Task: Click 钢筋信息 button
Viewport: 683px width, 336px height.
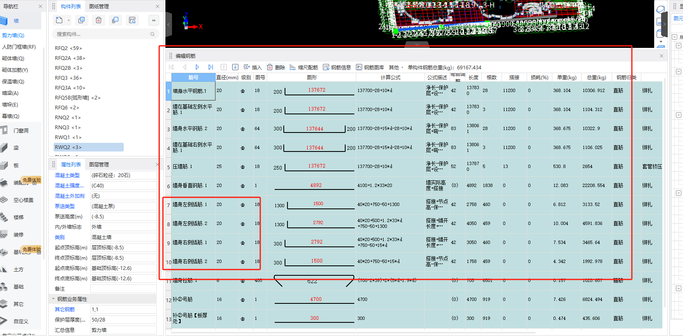Action: (x=337, y=67)
